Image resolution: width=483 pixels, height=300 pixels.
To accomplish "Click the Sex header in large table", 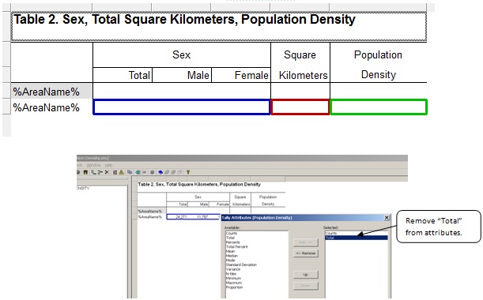I will [x=182, y=54].
